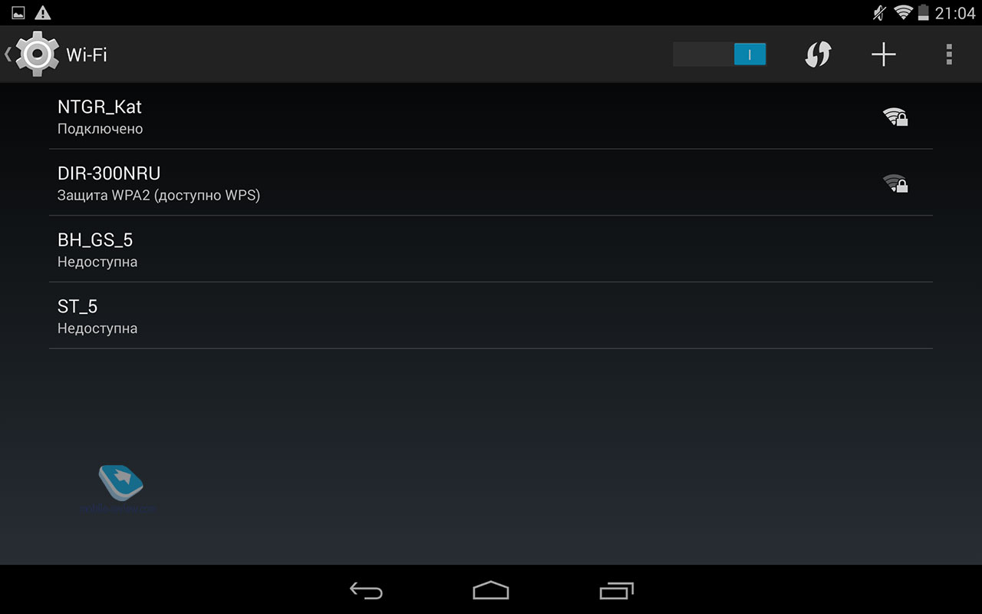Tap the Wi-Fi title text
Screen dimensions: 982x614
pyautogui.click(x=87, y=55)
